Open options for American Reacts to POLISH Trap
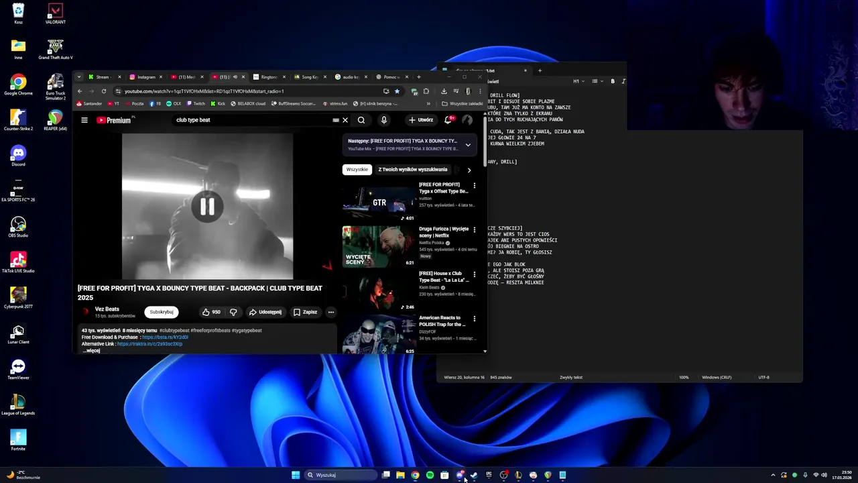Screen dimensions: 858x483 pyautogui.click(x=475, y=319)
